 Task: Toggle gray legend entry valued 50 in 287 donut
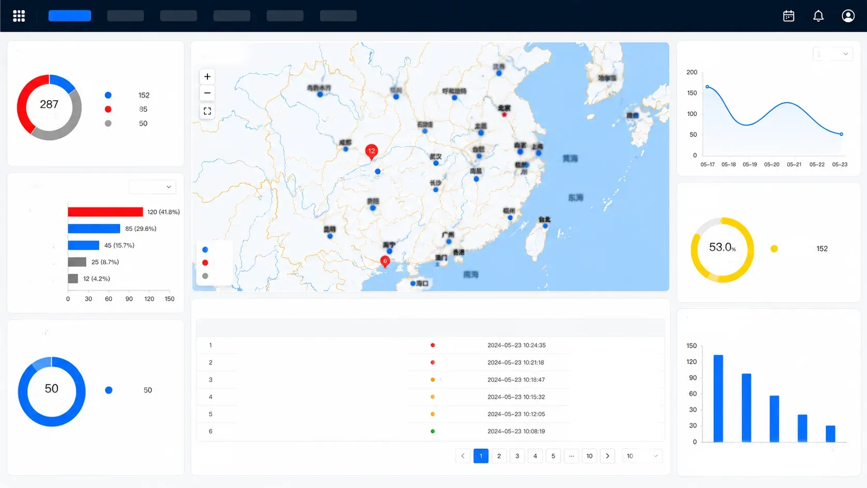[108, 123]
